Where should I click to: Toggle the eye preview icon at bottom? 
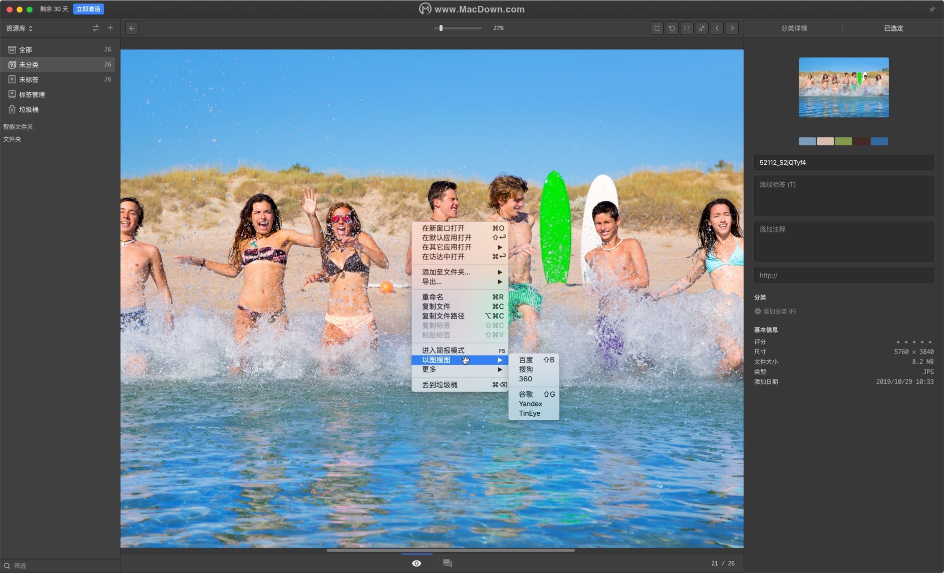[x=417, y=563]
